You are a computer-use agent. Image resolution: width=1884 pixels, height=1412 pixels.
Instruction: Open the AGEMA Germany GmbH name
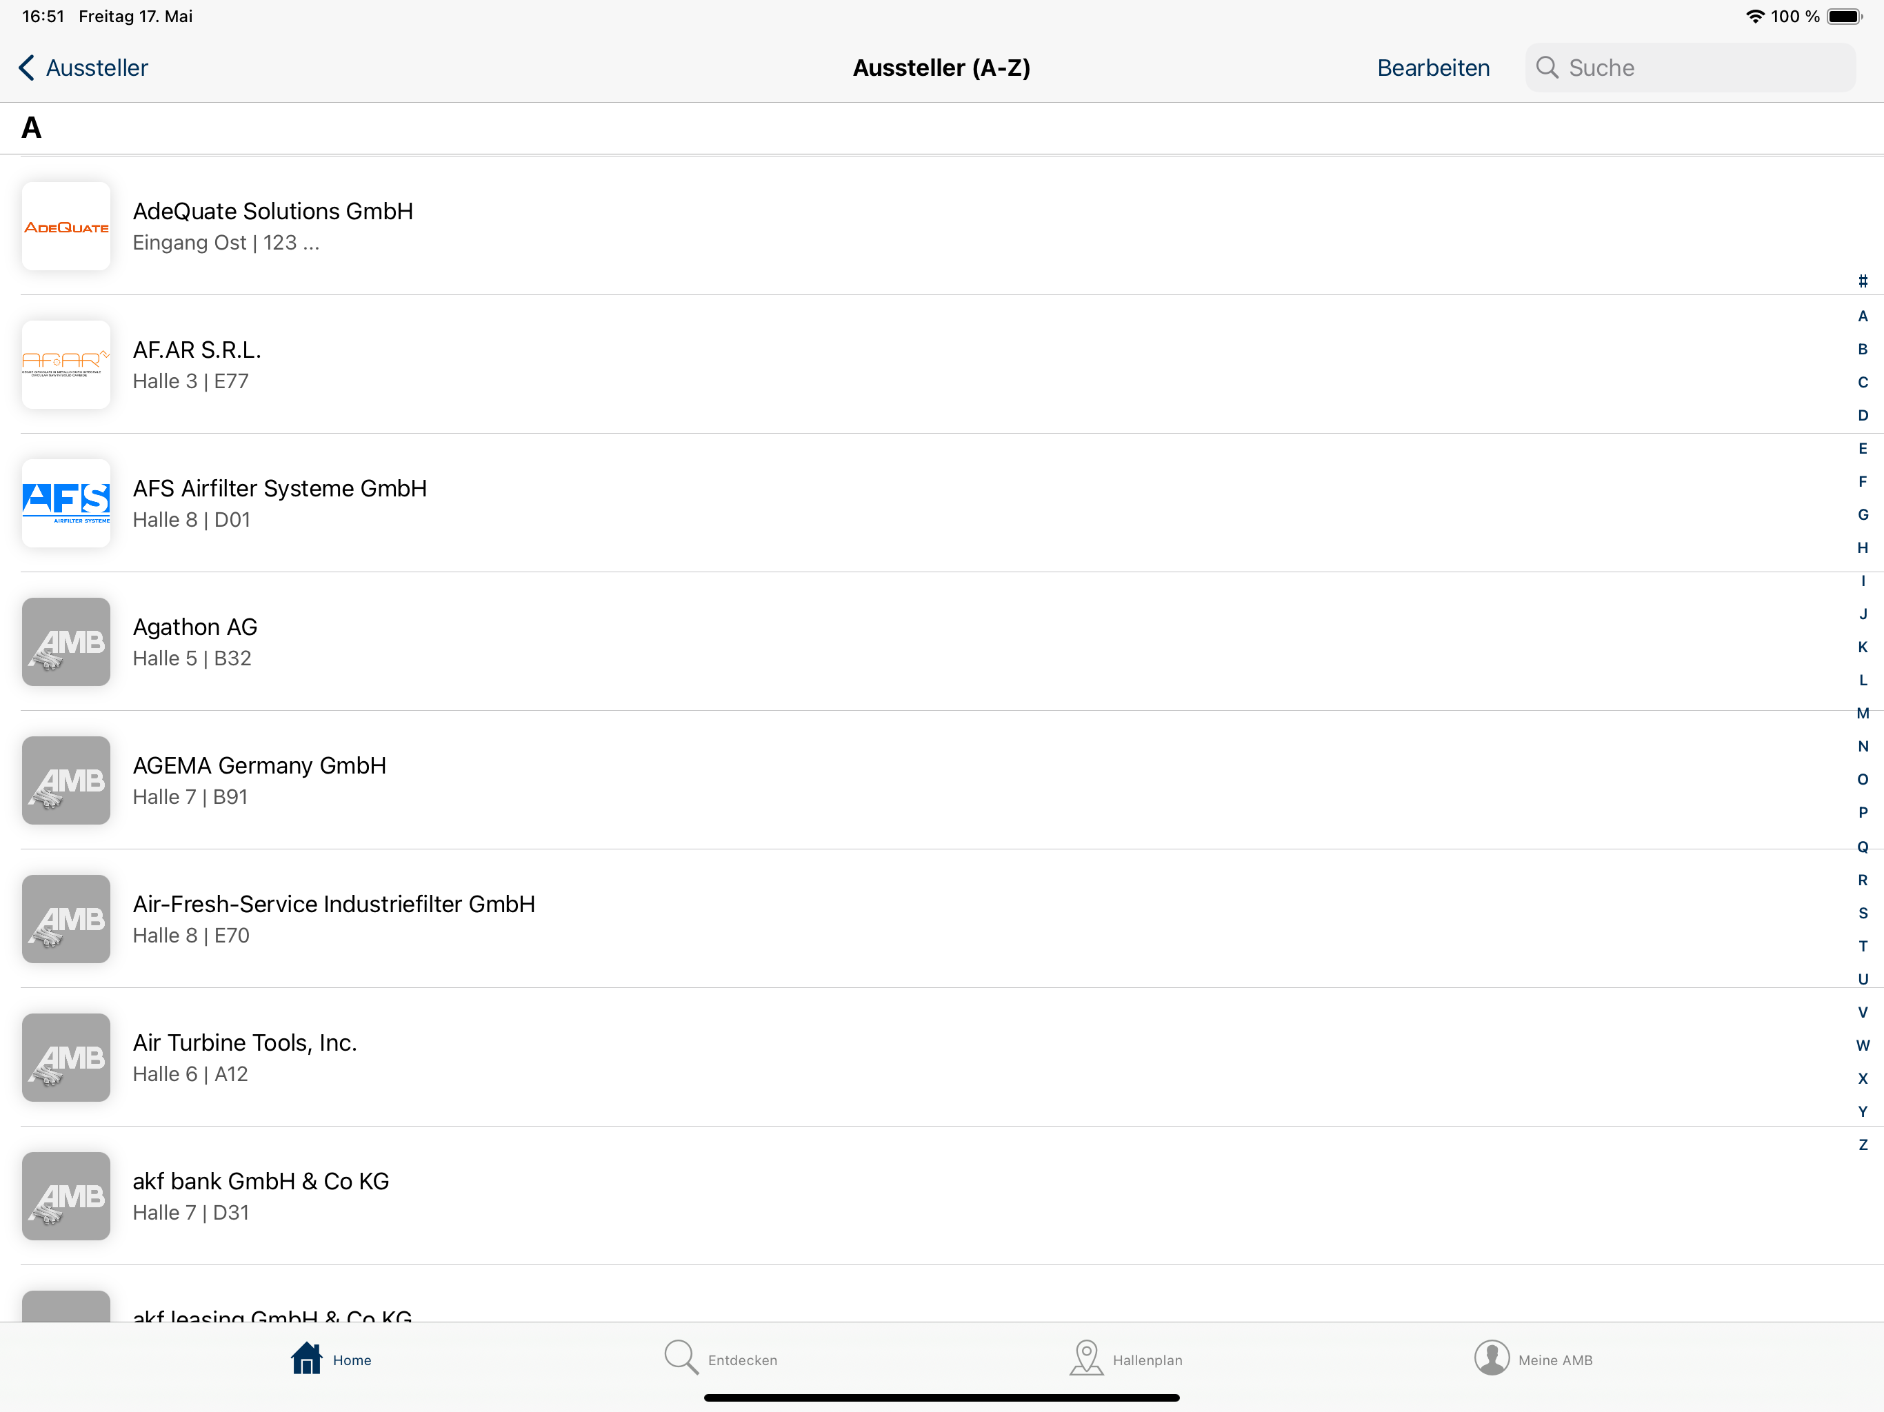260,765
